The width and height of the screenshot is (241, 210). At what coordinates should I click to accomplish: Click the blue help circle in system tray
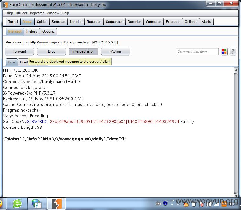165,203
